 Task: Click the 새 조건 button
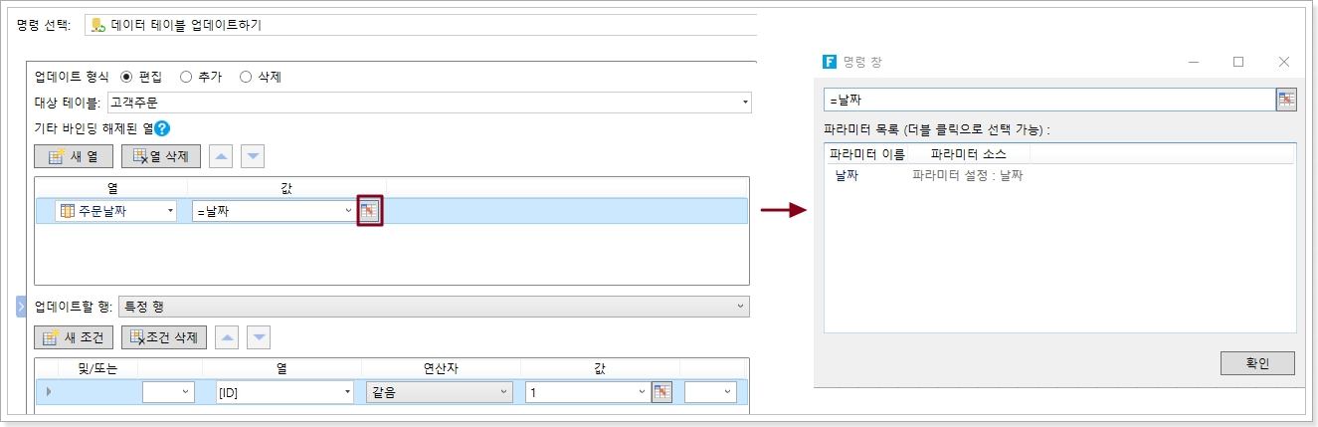click(x=75, y=337)
